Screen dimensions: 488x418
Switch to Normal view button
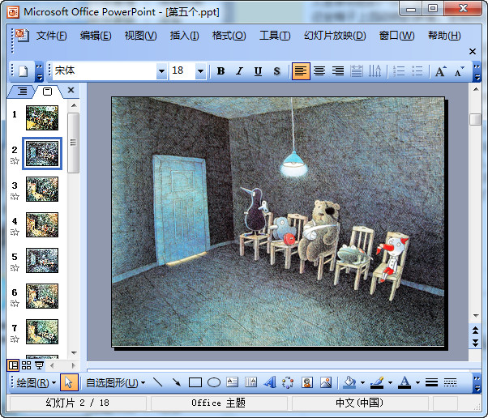[14, 365]
